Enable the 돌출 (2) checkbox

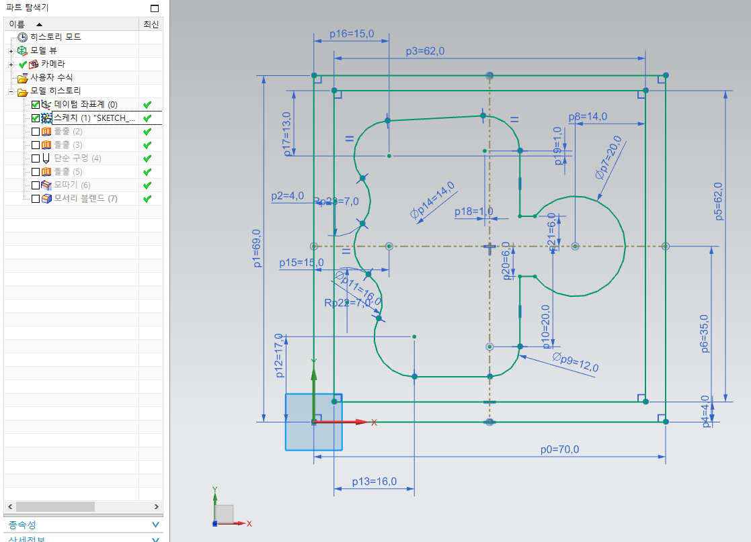(x=36, y=132)
